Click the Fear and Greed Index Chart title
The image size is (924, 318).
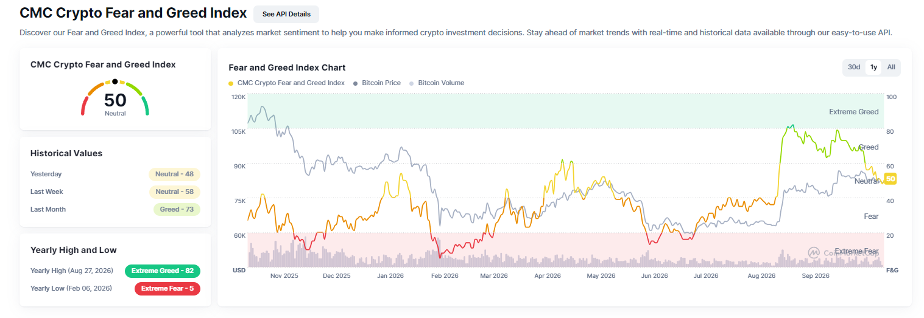(x=287, y=67)
